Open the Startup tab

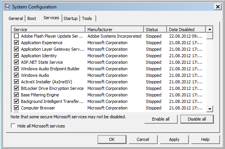coord(70,18)
